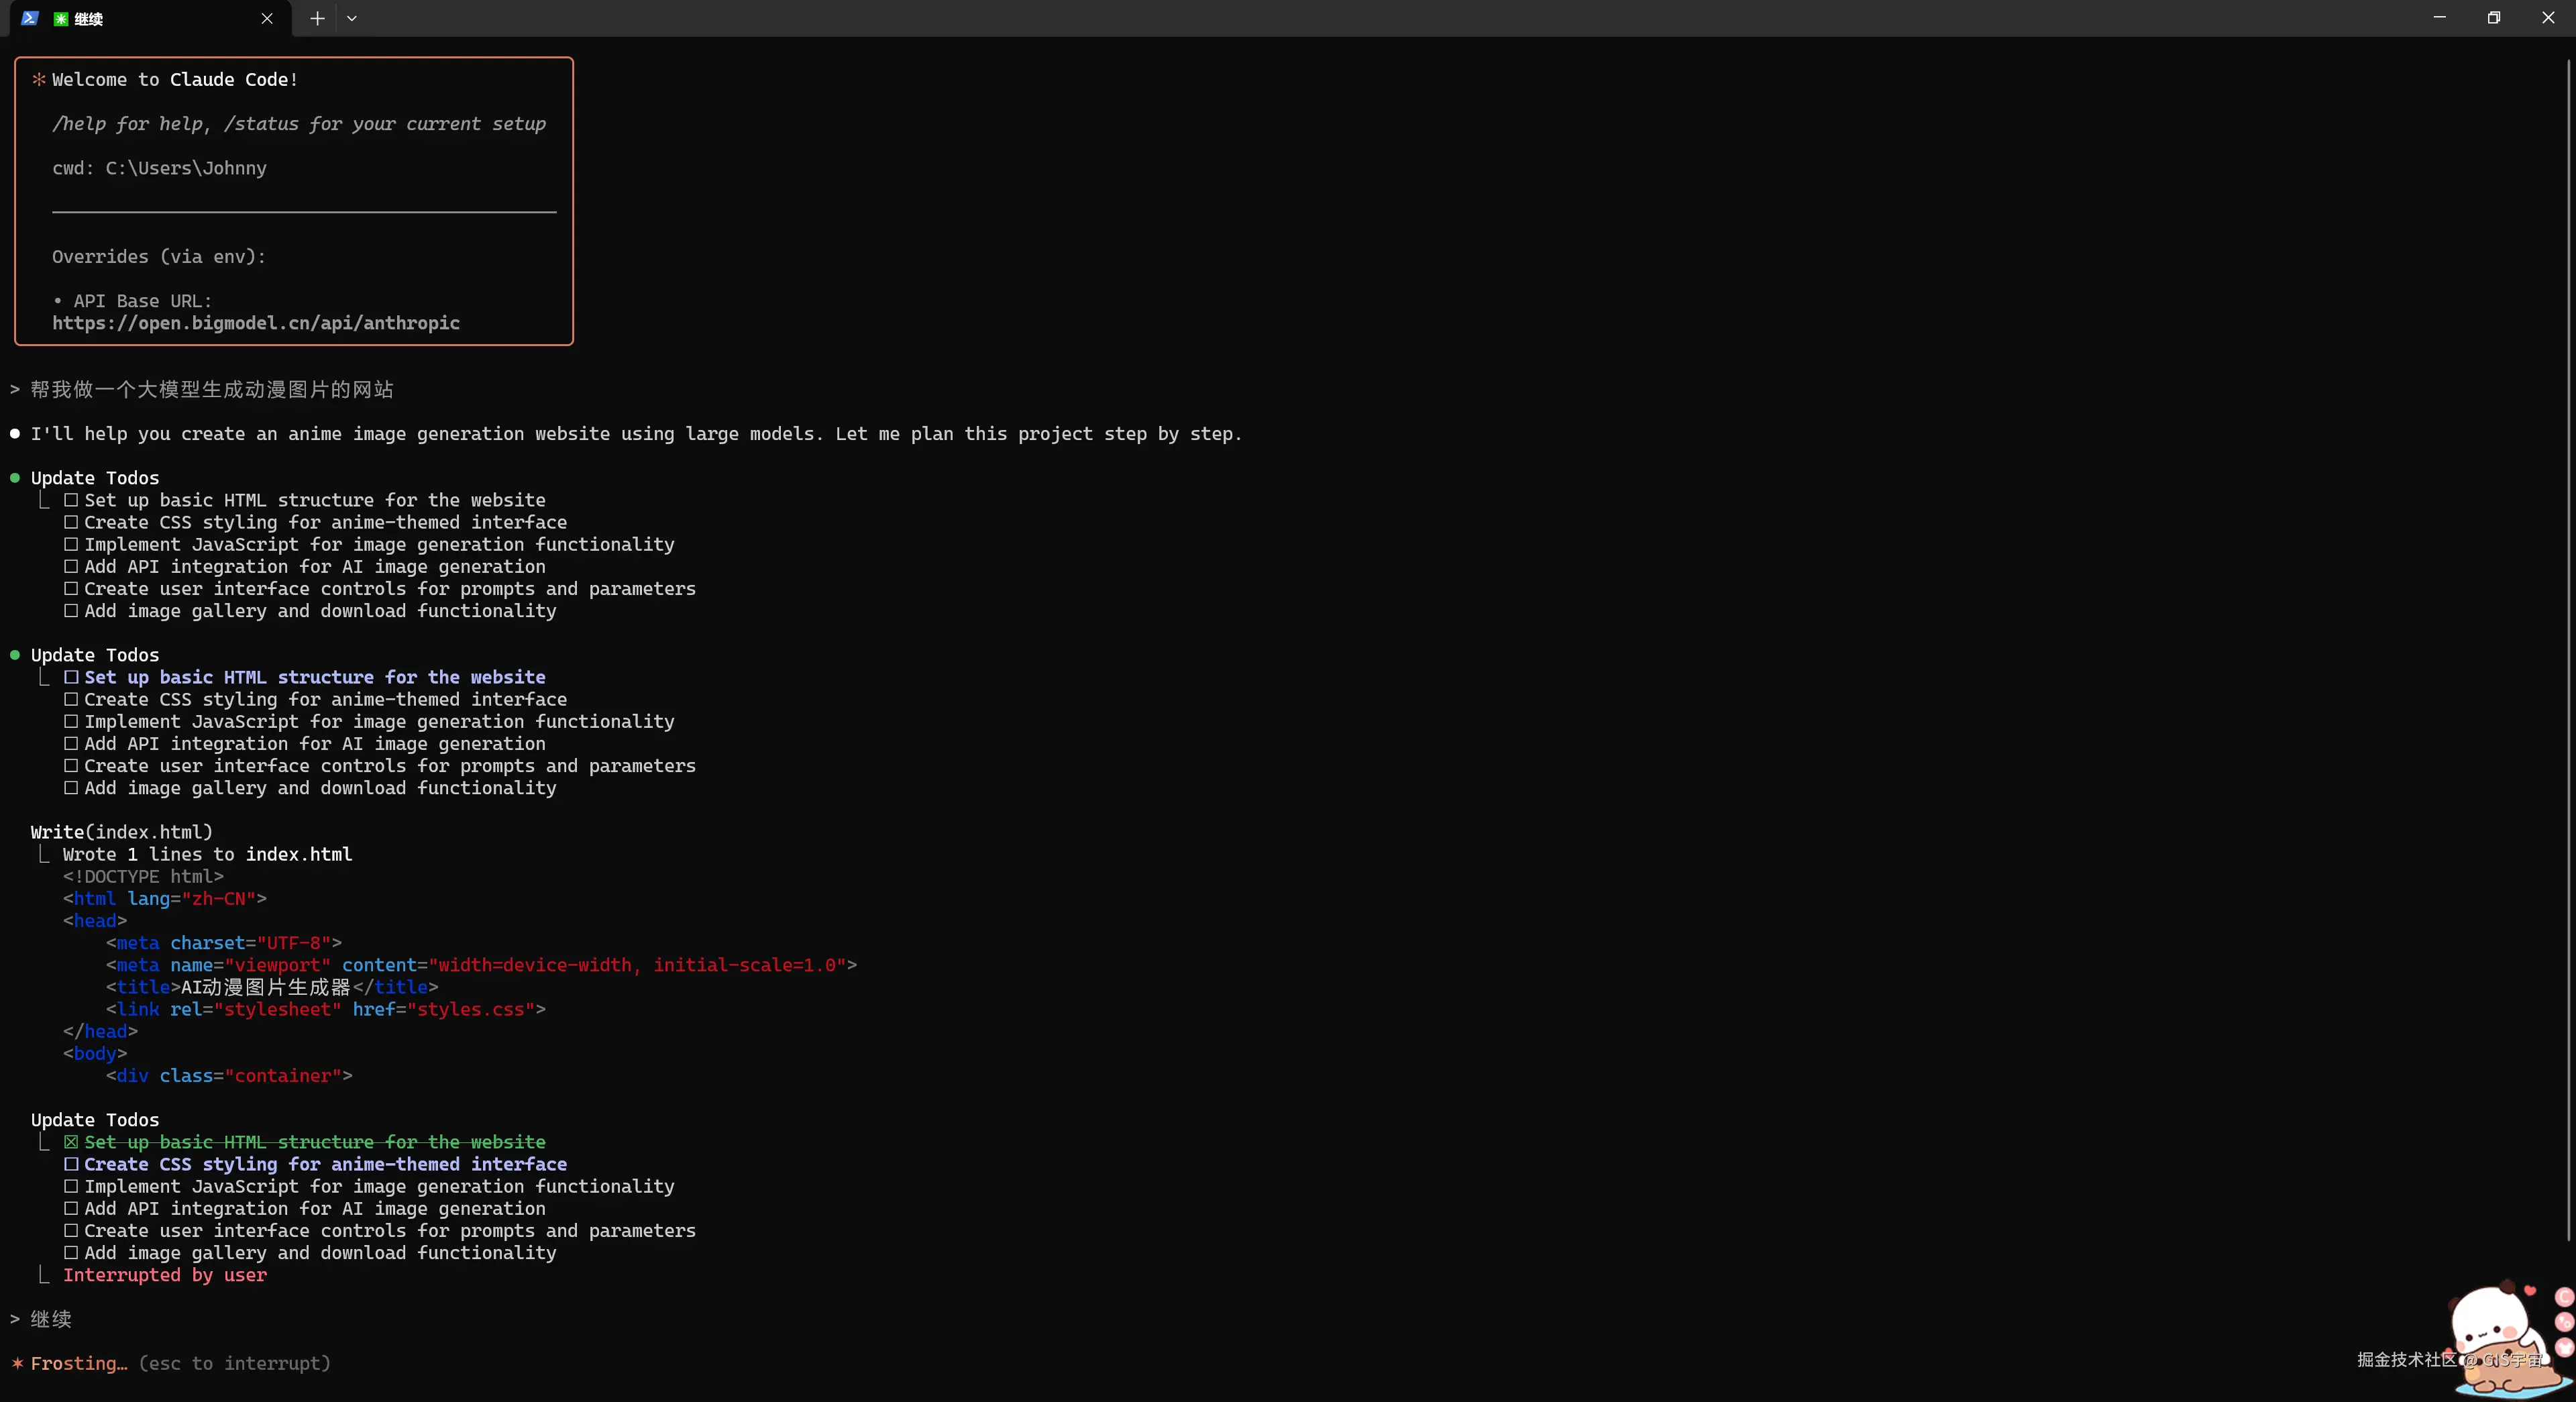Restore down the terminal window

(2493, 18)
